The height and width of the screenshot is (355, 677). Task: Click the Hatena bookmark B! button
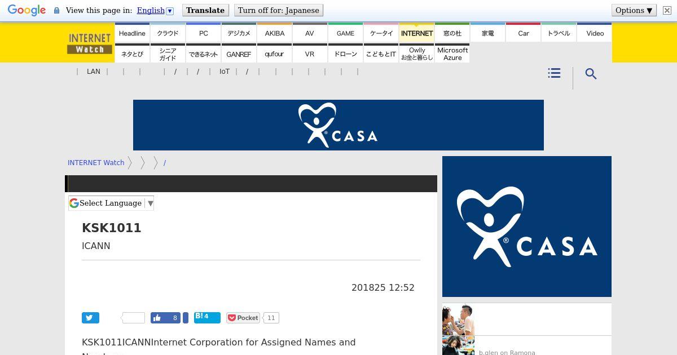click(x=206, y=317)
